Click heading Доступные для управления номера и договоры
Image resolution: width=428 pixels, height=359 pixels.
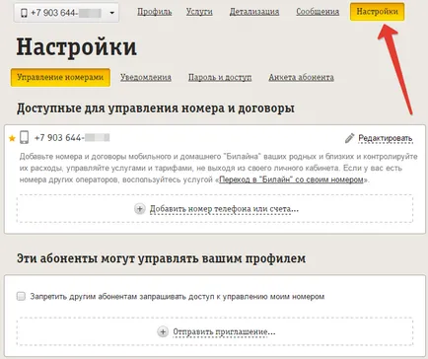point(156,108)
